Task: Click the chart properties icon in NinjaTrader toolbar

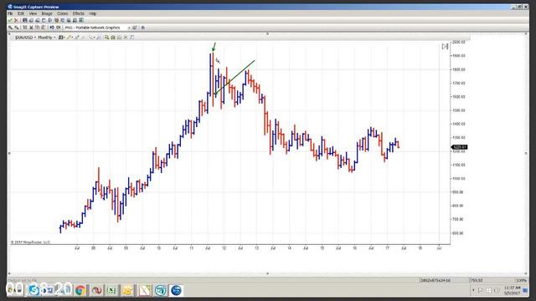Action: [x=132, y=37]
